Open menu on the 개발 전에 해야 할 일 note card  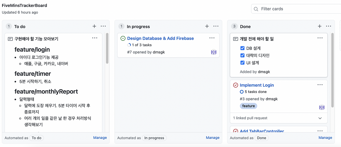(x=320, y=38)
